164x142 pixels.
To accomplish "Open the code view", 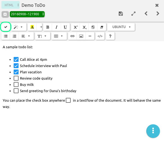I will (100, 36).
